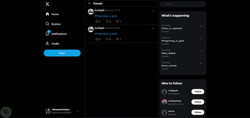Like the first tweet with the heart
250x118 pixels.
(x=117, y=21)
